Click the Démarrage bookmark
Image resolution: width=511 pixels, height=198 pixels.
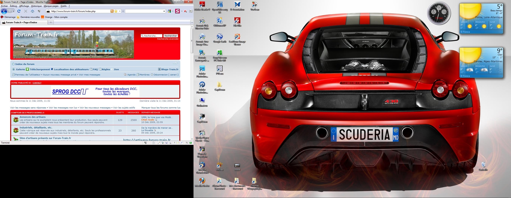pos(8,17)
